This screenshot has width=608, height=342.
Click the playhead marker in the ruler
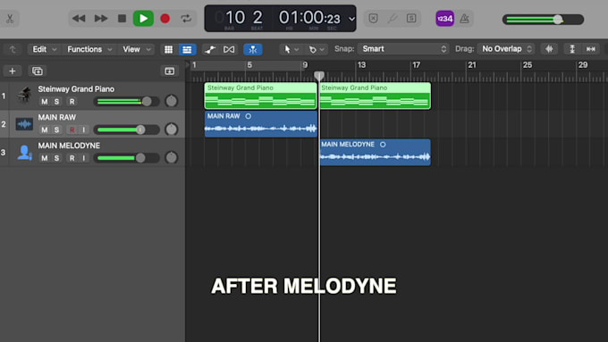coord(319,76)
